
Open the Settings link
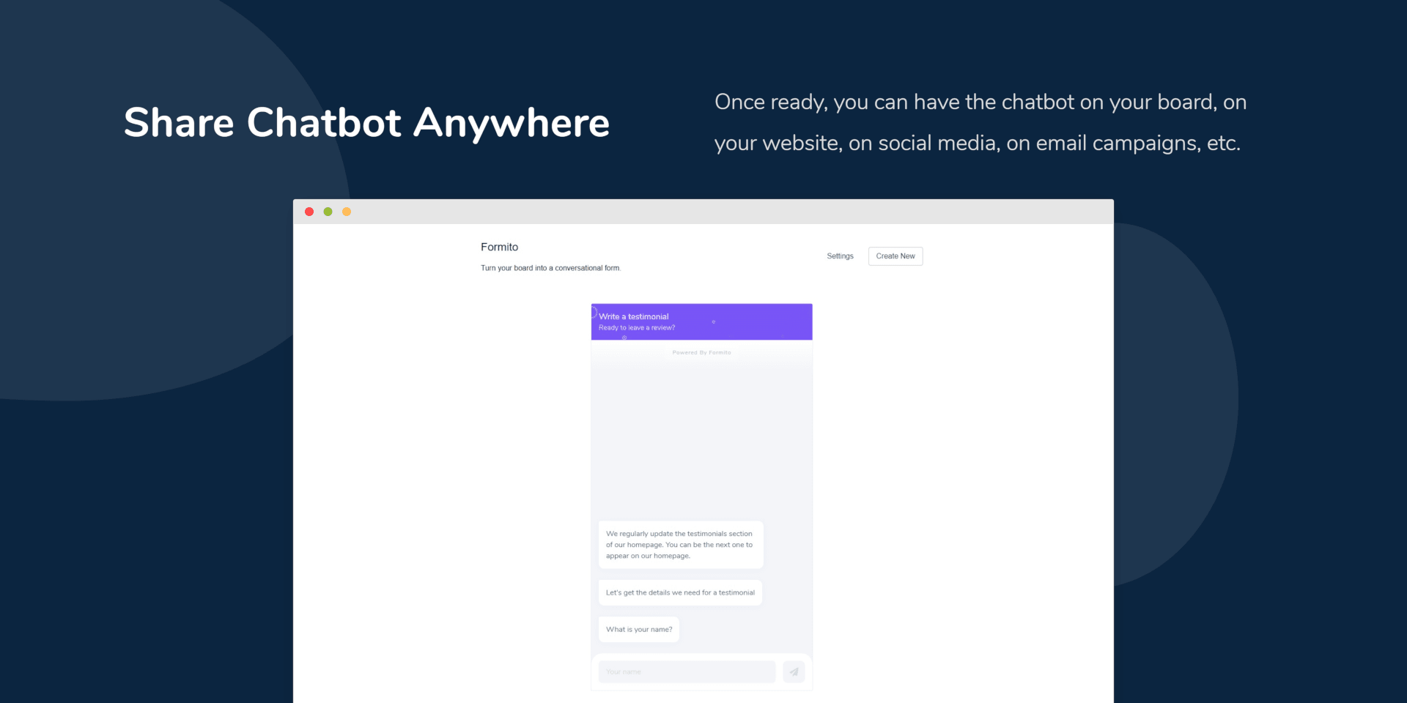click(x=840, y=256)
